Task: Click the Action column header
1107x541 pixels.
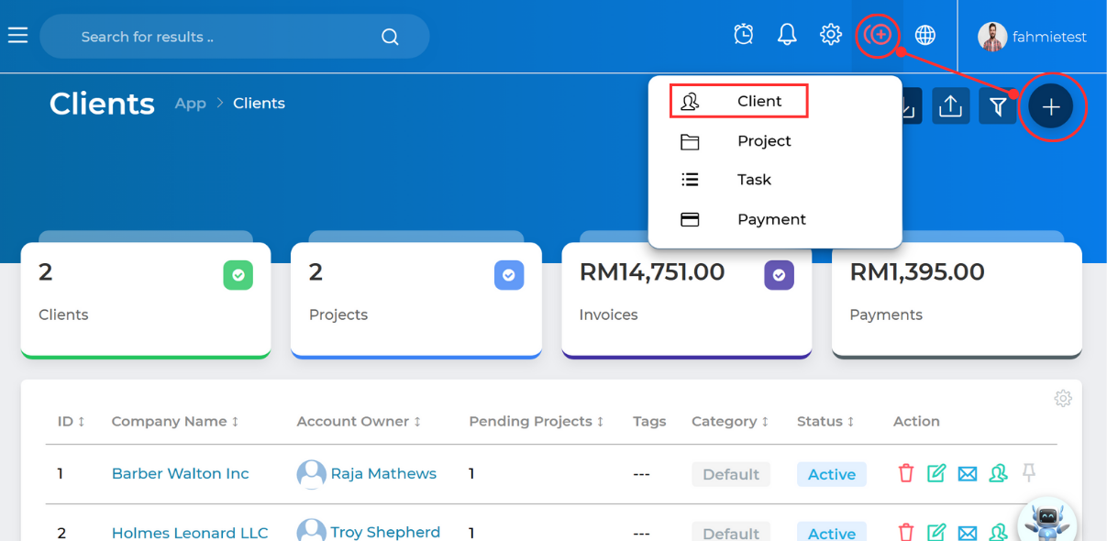Action: point(916,421)
